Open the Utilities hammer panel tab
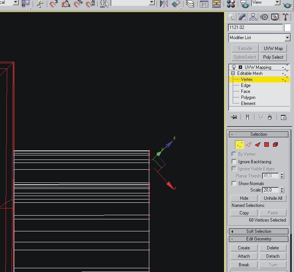 286,17
